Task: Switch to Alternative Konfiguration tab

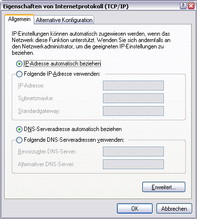Action: click(x=64, y=20)
